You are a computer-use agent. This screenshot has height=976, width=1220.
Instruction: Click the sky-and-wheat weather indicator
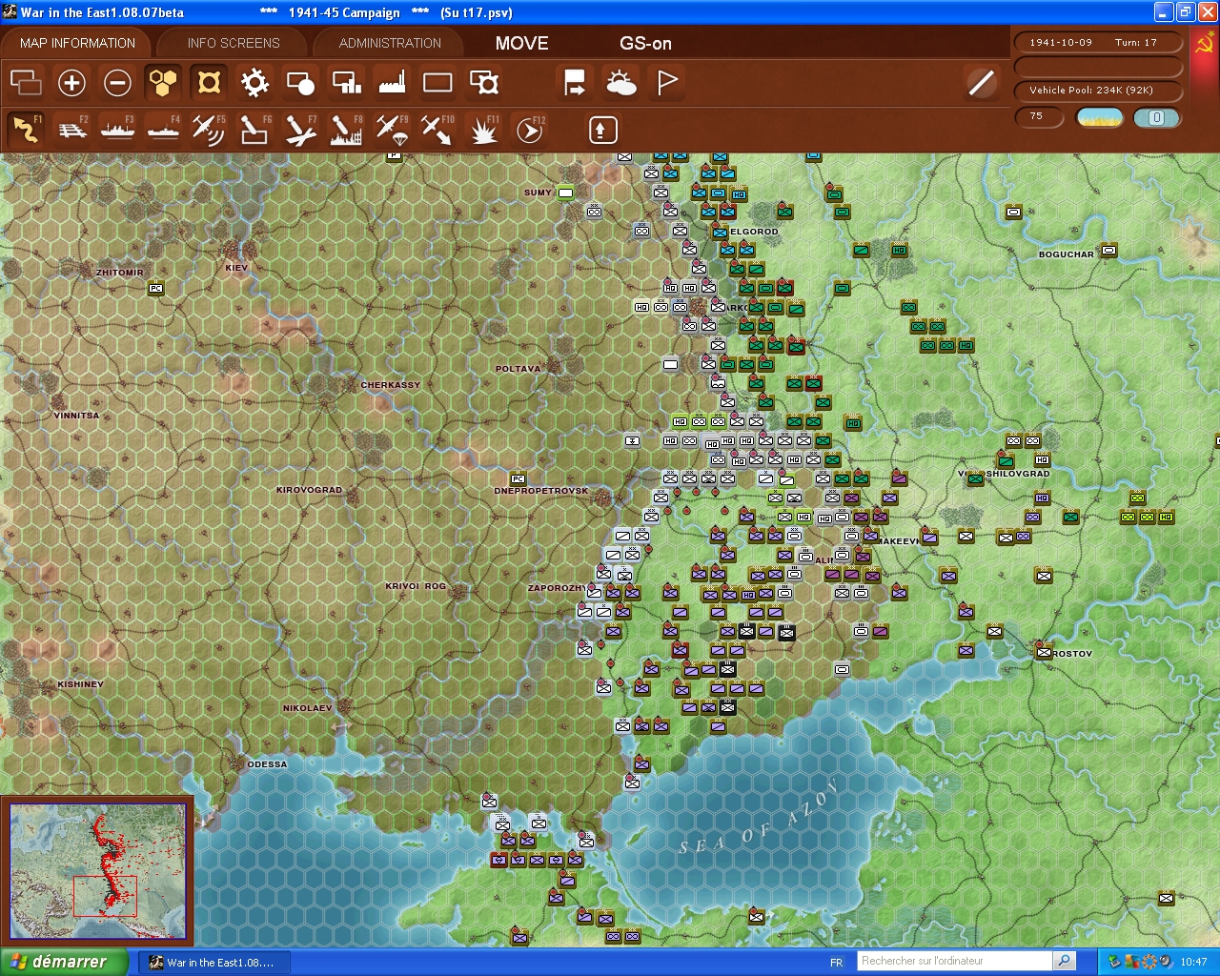coord(1100,118)
